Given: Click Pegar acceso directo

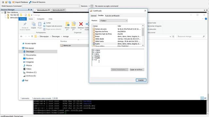Looking at the screenshot, I should (x=52, y=29).
